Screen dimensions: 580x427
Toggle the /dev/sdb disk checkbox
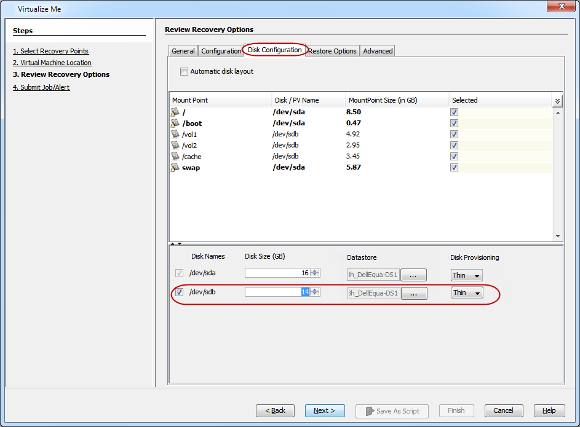[x=180, y=292]
